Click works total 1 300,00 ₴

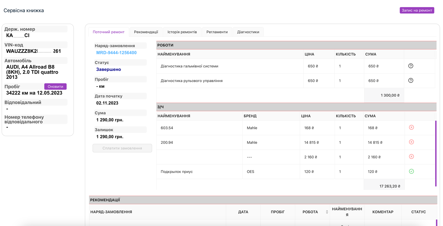tap(390, 95)
